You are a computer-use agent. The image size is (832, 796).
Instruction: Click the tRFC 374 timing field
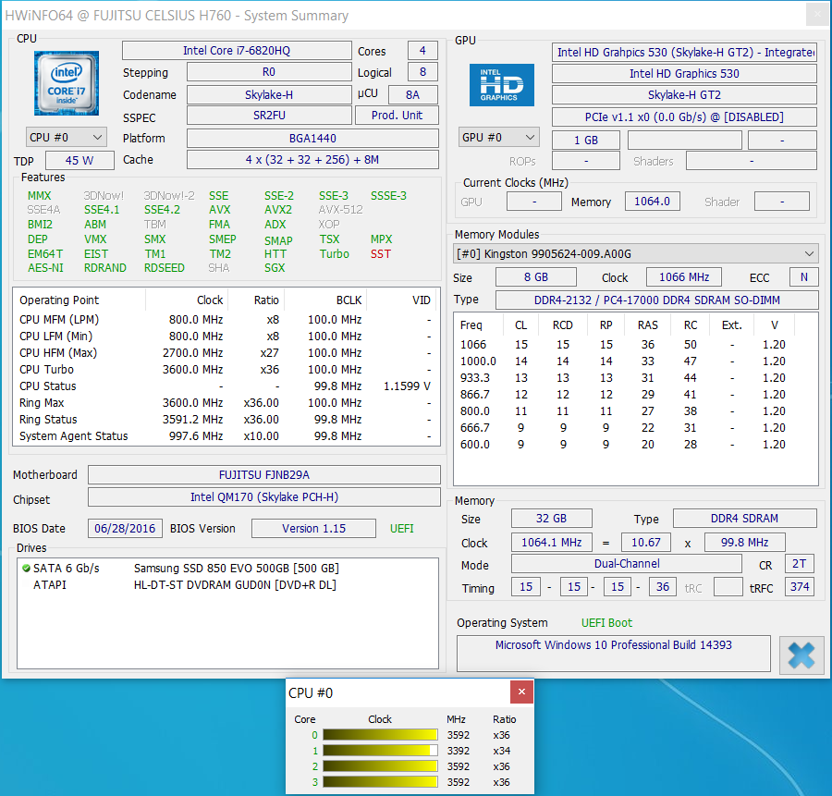coord(799,587)
